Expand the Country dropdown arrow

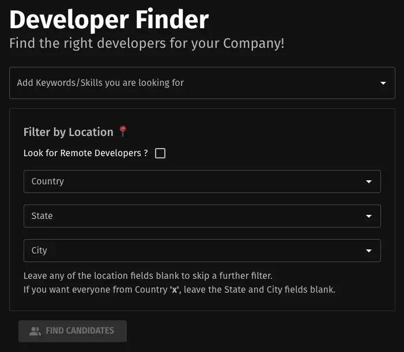[369, 181]
